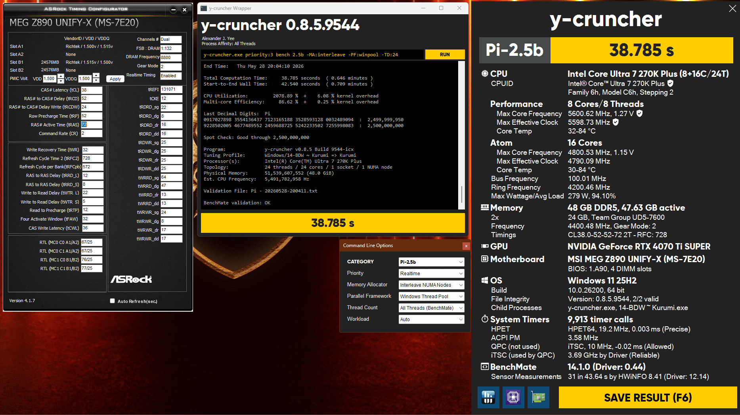The image size is (740, 415).
Task: Click 'Version 4.1.7' in ASRock window
Action: 22,301
